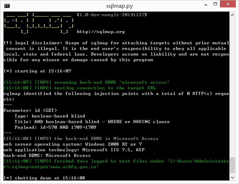This screenshot has height=184, width=239.
Task: Click 'back-end DBMS: Microsoft Access' line
Action: (47, 156)
